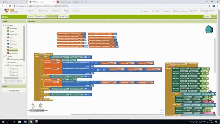The width and height of the screenshot is (220, 124).
Task: Click Publish to Gallery button
Action: tap(64, 17)
